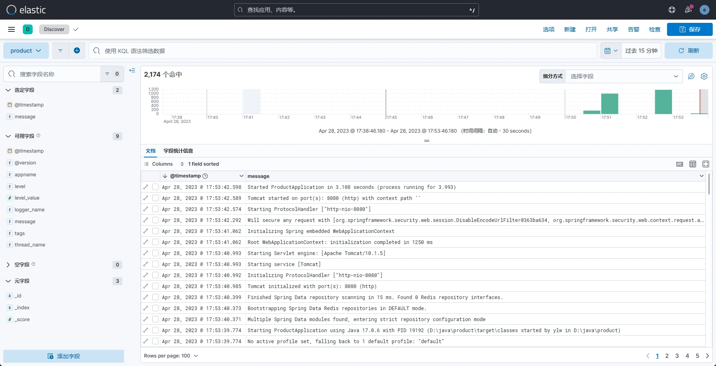Click the @timestamp sort direction arrow

pos(165,176)
